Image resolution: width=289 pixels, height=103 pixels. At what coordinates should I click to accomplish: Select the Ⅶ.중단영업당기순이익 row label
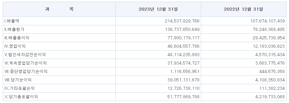(26, 72)
